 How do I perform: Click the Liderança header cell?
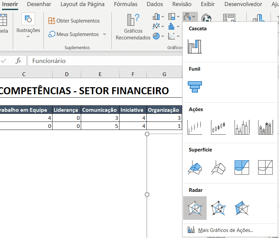[x=67, y=110]
